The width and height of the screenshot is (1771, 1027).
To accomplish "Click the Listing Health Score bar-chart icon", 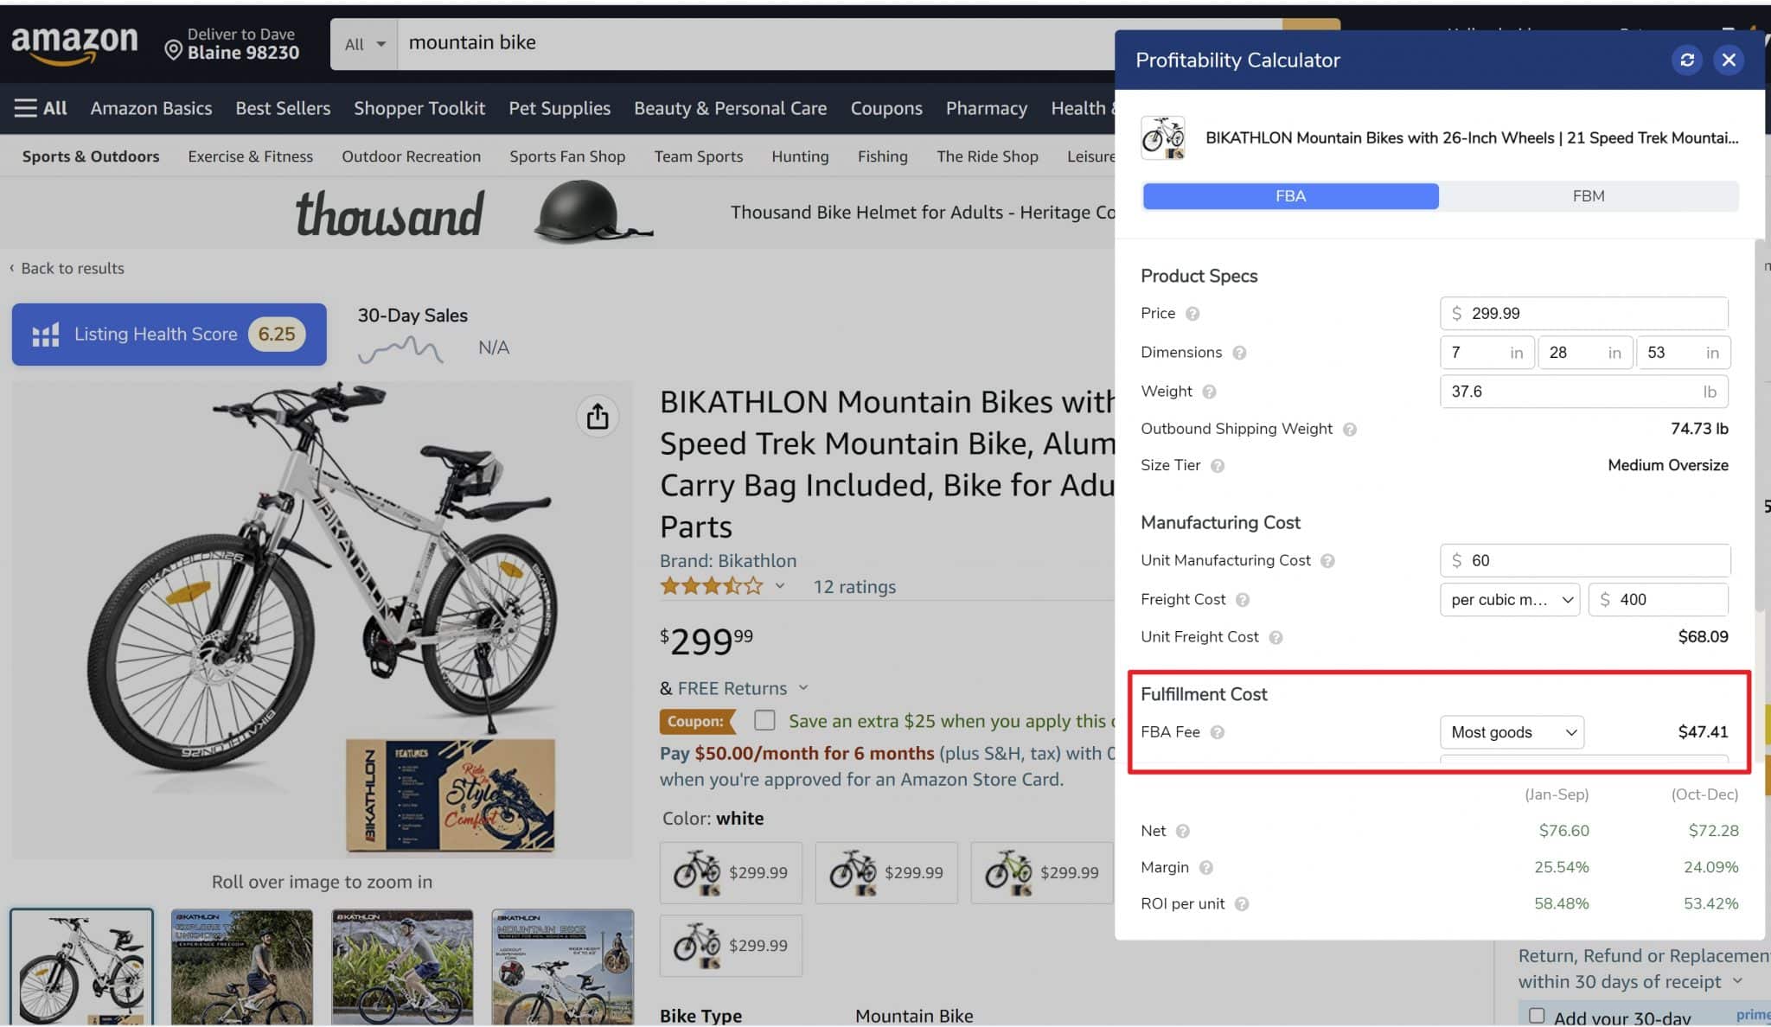I will pyautogui.click(x=45, y=335).
